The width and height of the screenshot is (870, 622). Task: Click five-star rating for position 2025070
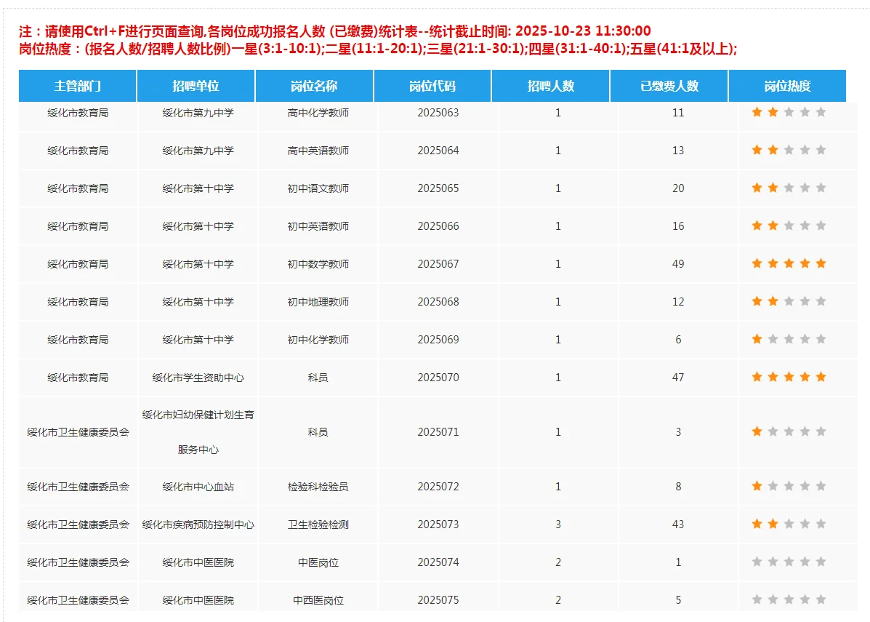pos(789,377)
